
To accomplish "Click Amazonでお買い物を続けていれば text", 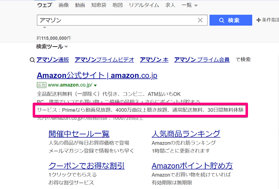I will click(191, 175).
